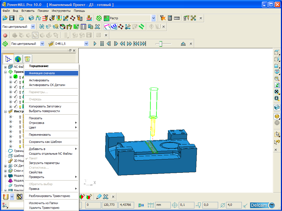Click the mm units field in status bar
This screenshot has width=282, height=211.
(x=163, y=205)
